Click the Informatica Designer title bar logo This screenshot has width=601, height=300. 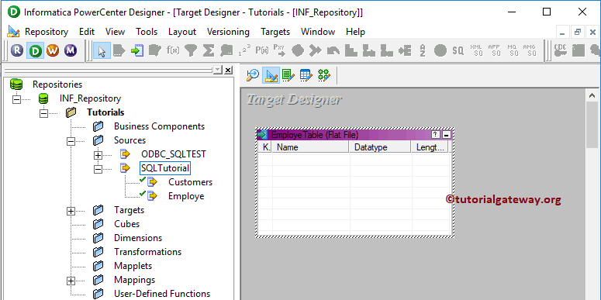13,12
